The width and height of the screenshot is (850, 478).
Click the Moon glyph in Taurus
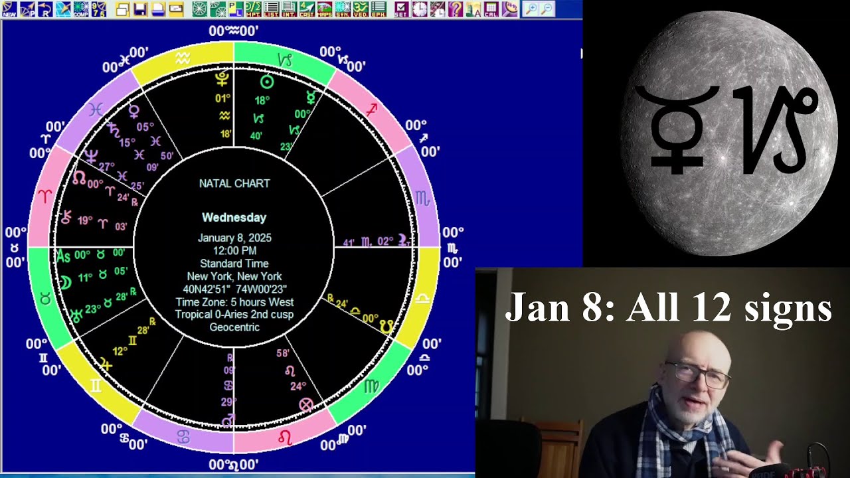65,282
